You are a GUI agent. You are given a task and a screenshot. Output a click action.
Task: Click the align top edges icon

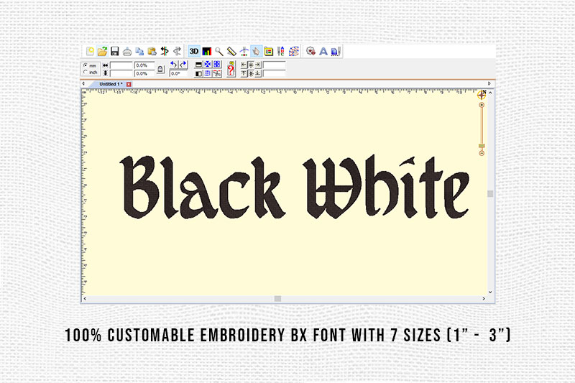[244, 73]
